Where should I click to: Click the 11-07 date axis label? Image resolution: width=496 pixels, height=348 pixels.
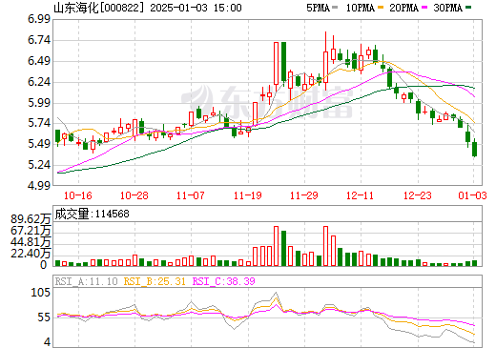(x=191, y=195)
